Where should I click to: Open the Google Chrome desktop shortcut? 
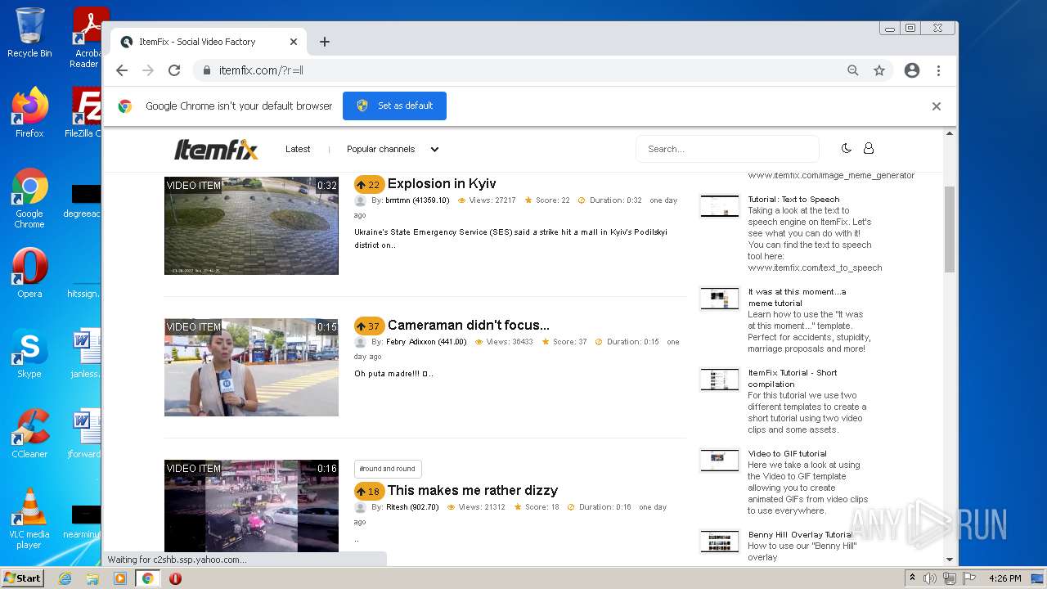tap(29, 198)
